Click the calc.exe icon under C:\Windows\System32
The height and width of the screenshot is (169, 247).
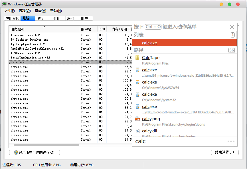point(137,95)
